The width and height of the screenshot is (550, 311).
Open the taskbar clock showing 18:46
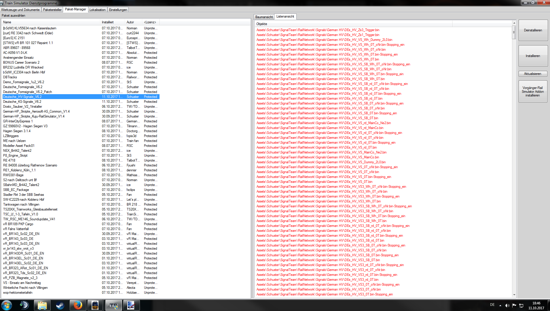click(536, 306)
